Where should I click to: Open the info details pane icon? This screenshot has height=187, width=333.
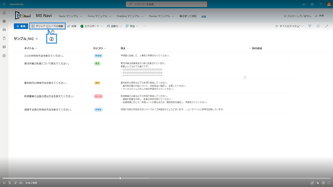(x=318, y=26)
